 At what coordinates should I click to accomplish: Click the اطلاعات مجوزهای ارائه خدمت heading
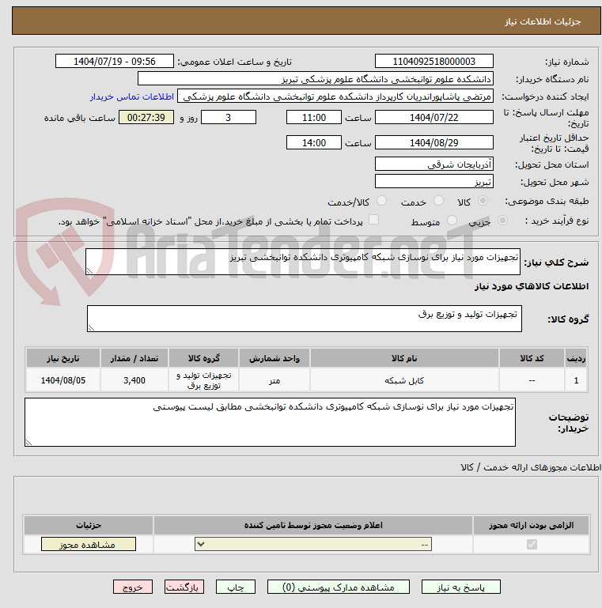pos(531,467)
